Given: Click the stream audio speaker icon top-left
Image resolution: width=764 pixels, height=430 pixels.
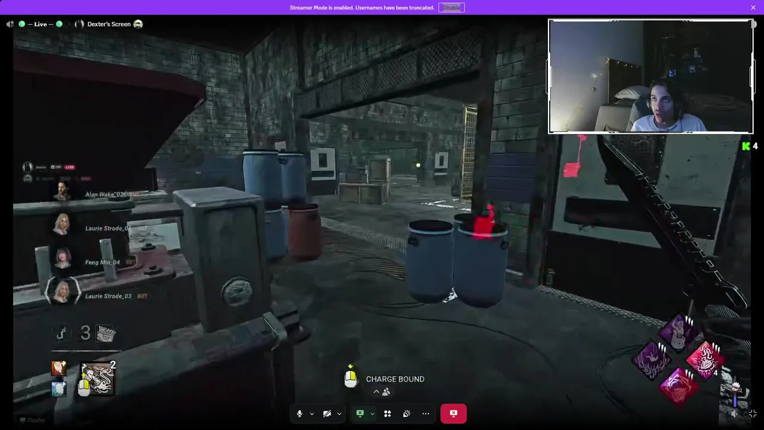Looking at the screenshot, I should 10,24.
